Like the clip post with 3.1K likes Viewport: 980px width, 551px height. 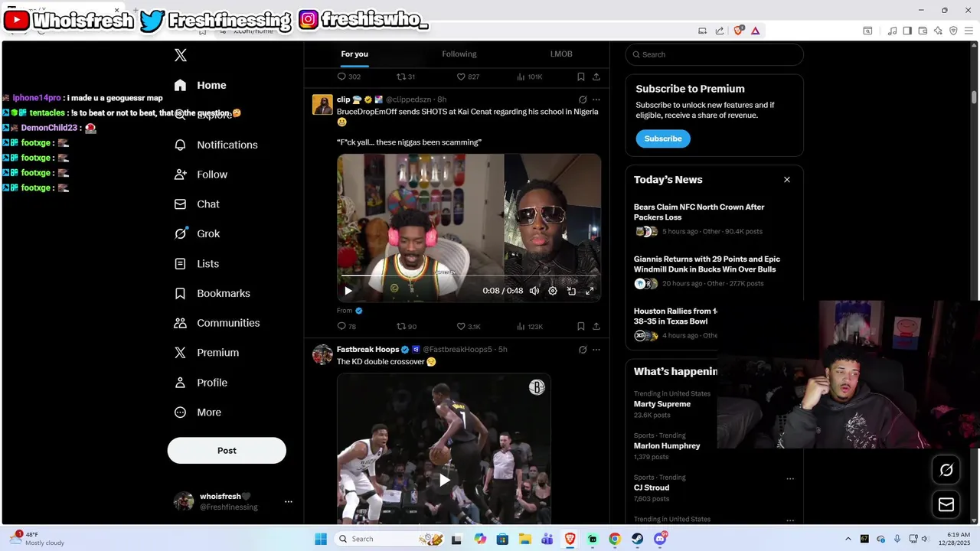tap(469, 326)
